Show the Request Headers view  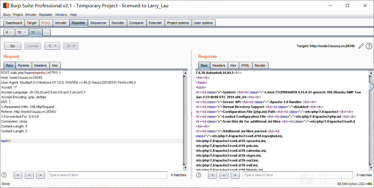41,65
